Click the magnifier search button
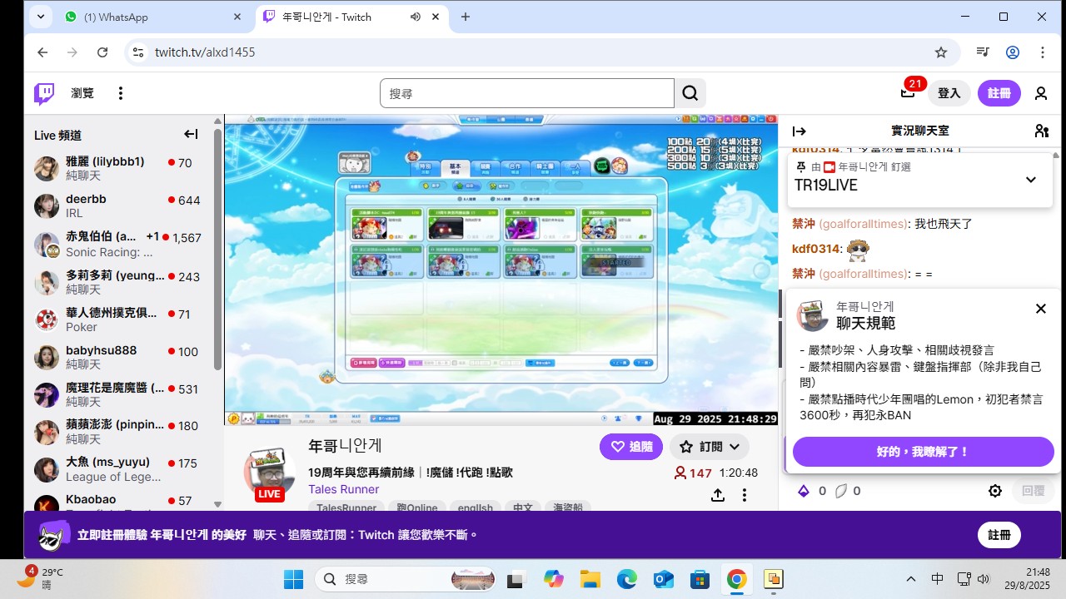 pos(690,93)
